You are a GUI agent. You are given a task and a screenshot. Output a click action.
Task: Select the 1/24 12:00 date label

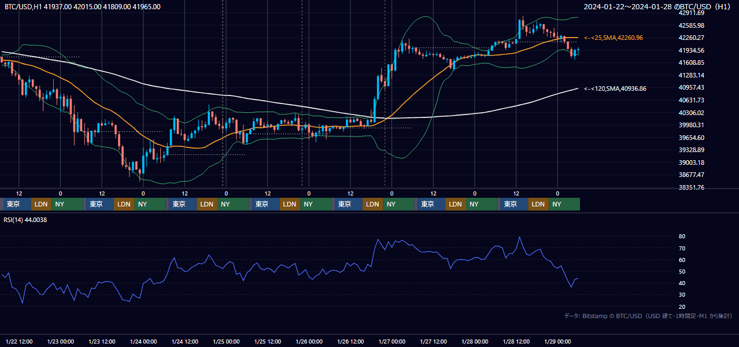pos(184,341)
